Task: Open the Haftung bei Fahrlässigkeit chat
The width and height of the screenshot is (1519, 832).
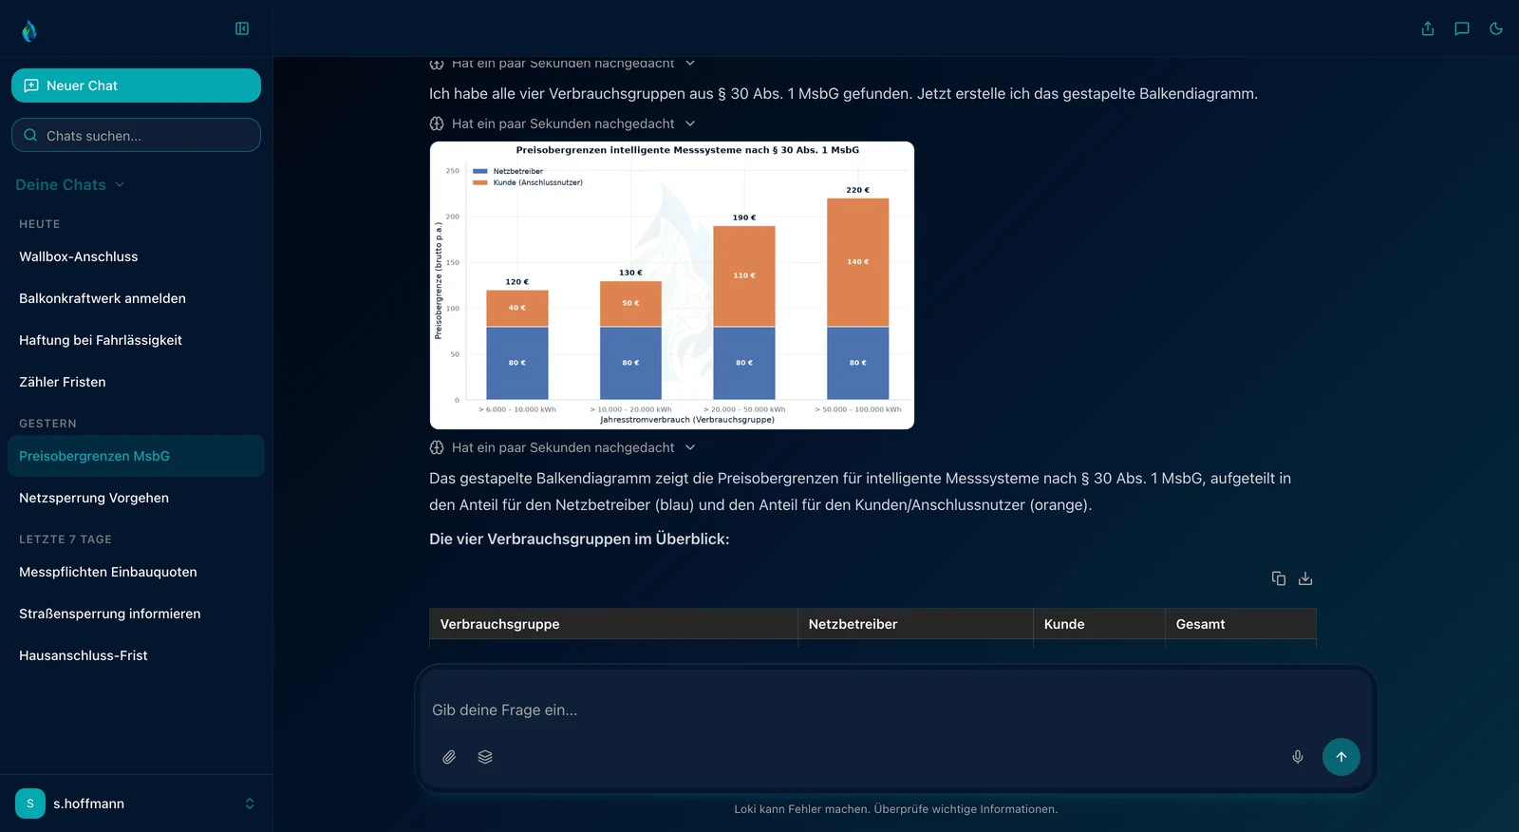Action: coord(136,340)
